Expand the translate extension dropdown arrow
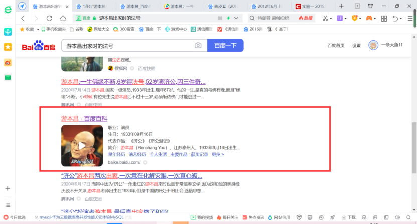This screenshot has width=417, height=224. (345, 19)
